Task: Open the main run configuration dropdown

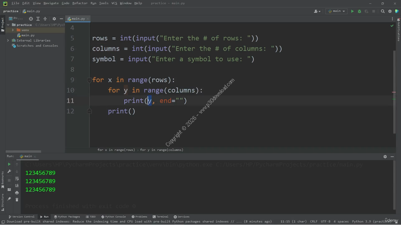Action: point(336,11)
